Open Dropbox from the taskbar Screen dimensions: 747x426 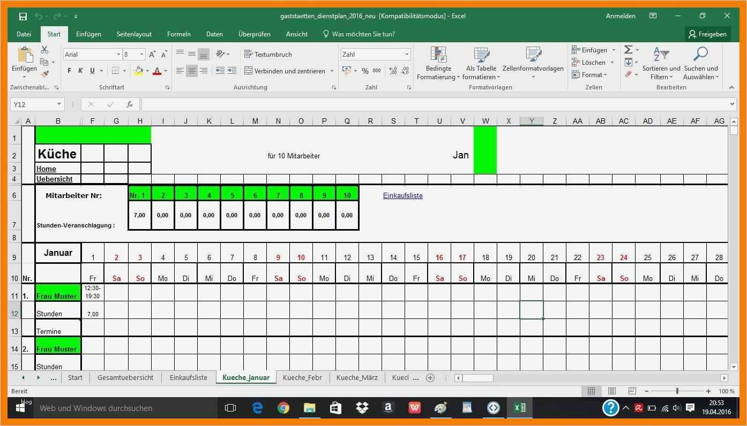pos(362,408)
